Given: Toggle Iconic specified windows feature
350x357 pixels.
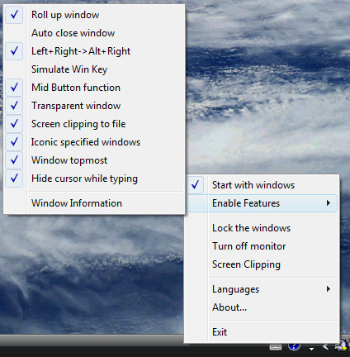Looking at the screenshot, I should coord(94,142).
